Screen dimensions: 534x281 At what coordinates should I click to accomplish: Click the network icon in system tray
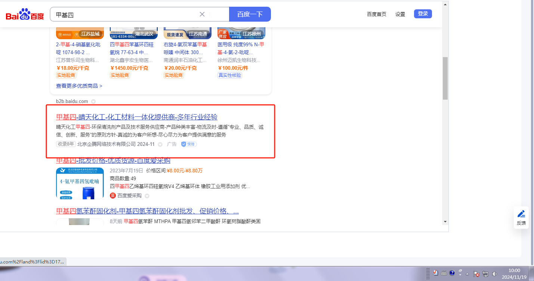485,274
